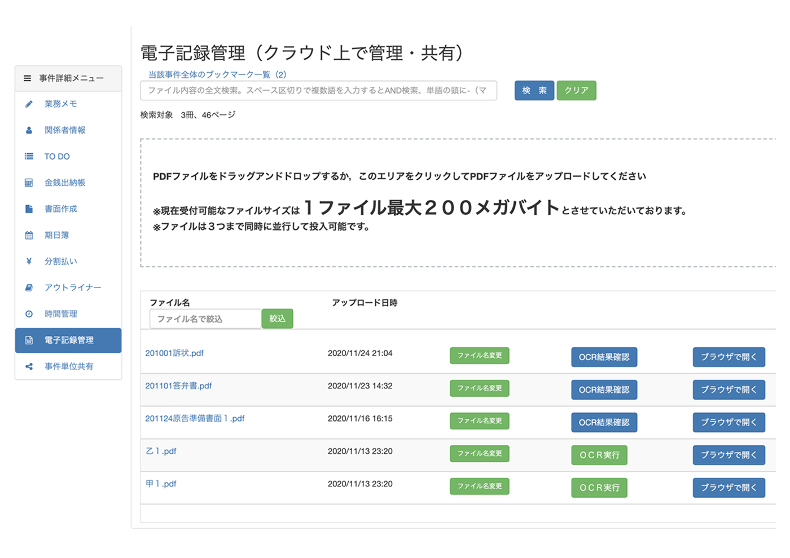790x558 pixels.
Task: Click the calendar icon for 期日簿
Action: [29, 236]
